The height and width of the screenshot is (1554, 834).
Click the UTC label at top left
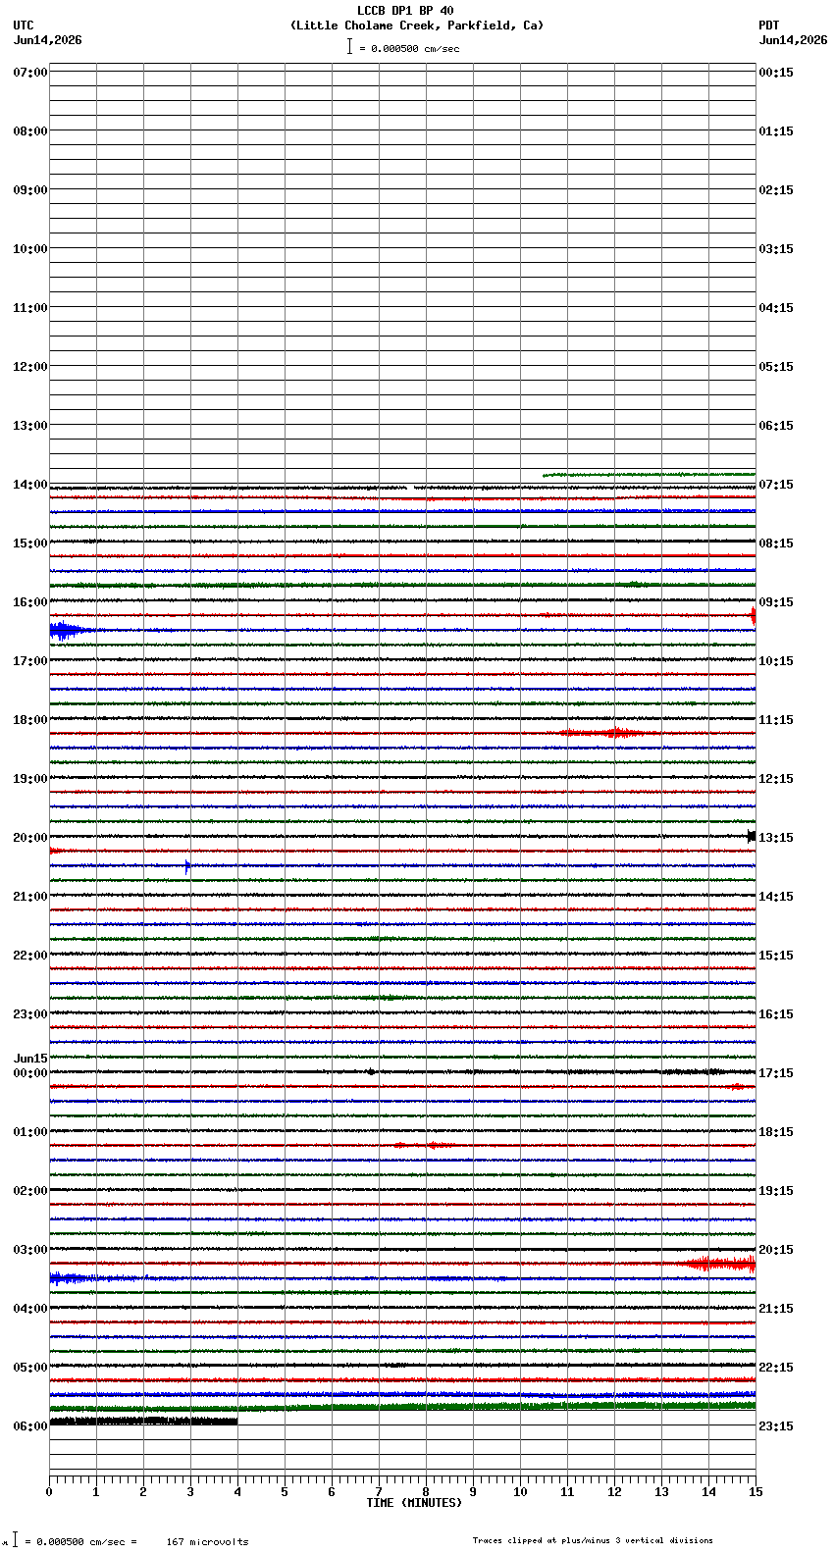click(x=24, y=26)
